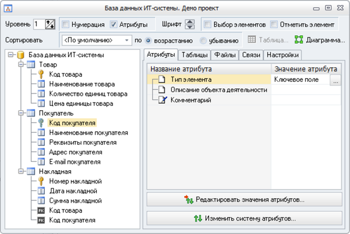Screen dimensions: 350x234
Task: Click the field icon of Наименование покупателя
Action: (x=41, y=133)
